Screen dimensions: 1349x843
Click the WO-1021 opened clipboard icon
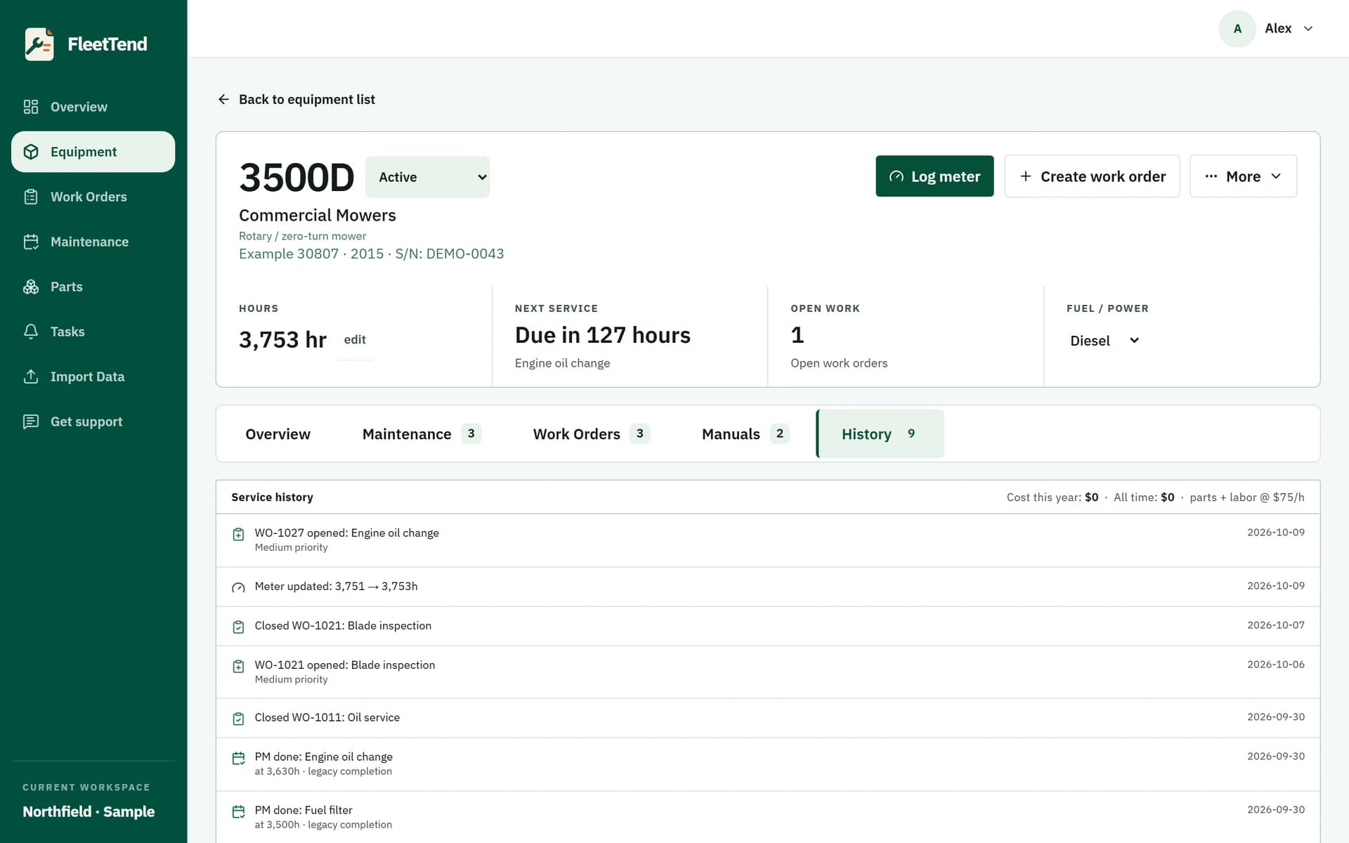238,666
